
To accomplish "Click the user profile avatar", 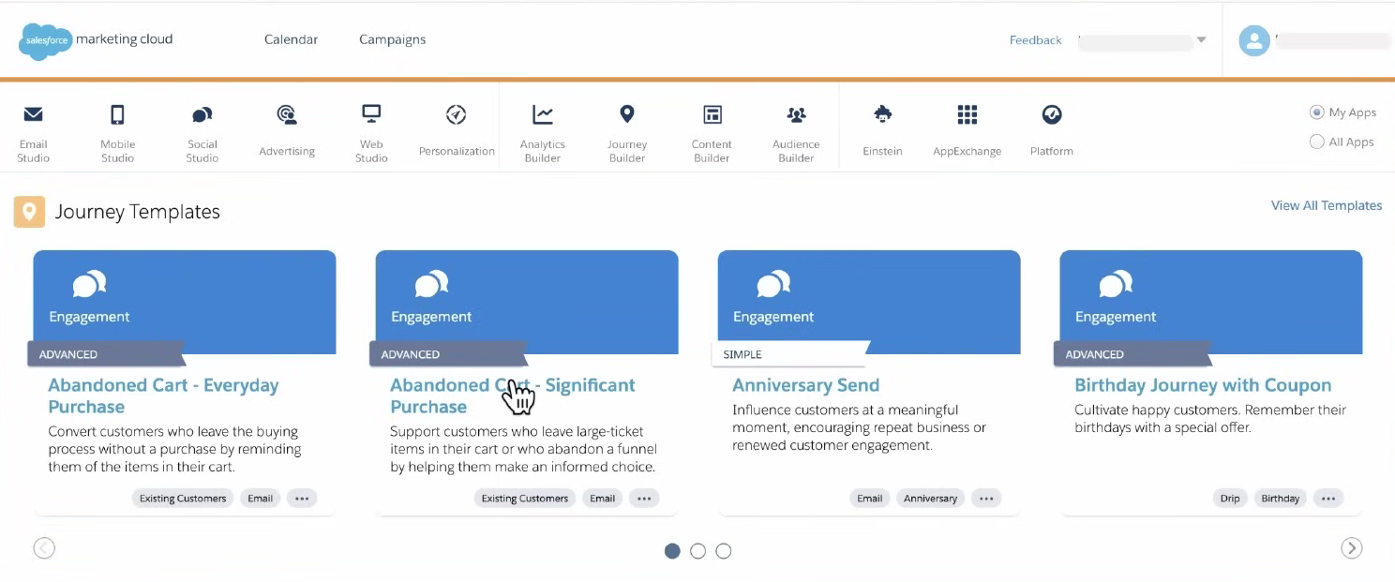I will 1254,40.
